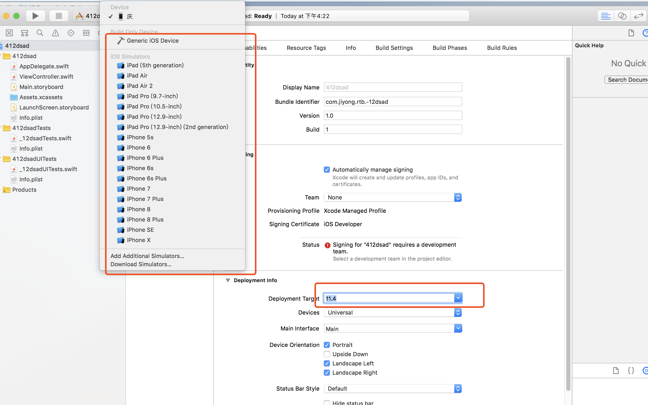648x405 pixels.
Task: Open the Deployment Target version dropdown
Action: (458, 298)
